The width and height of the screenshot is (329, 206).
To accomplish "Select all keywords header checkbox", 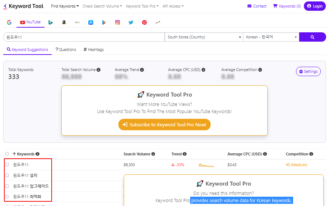I will (x=7, y=154).
